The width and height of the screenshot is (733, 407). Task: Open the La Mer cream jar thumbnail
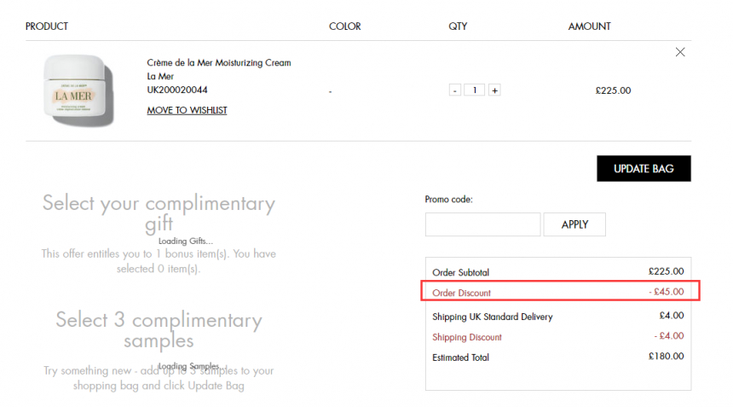[x=78, y=90]
